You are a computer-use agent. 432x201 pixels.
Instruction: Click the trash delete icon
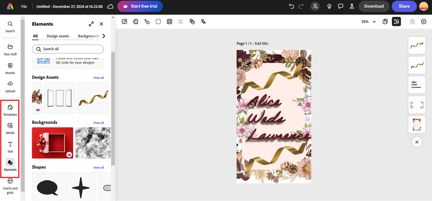coord(412,22)
